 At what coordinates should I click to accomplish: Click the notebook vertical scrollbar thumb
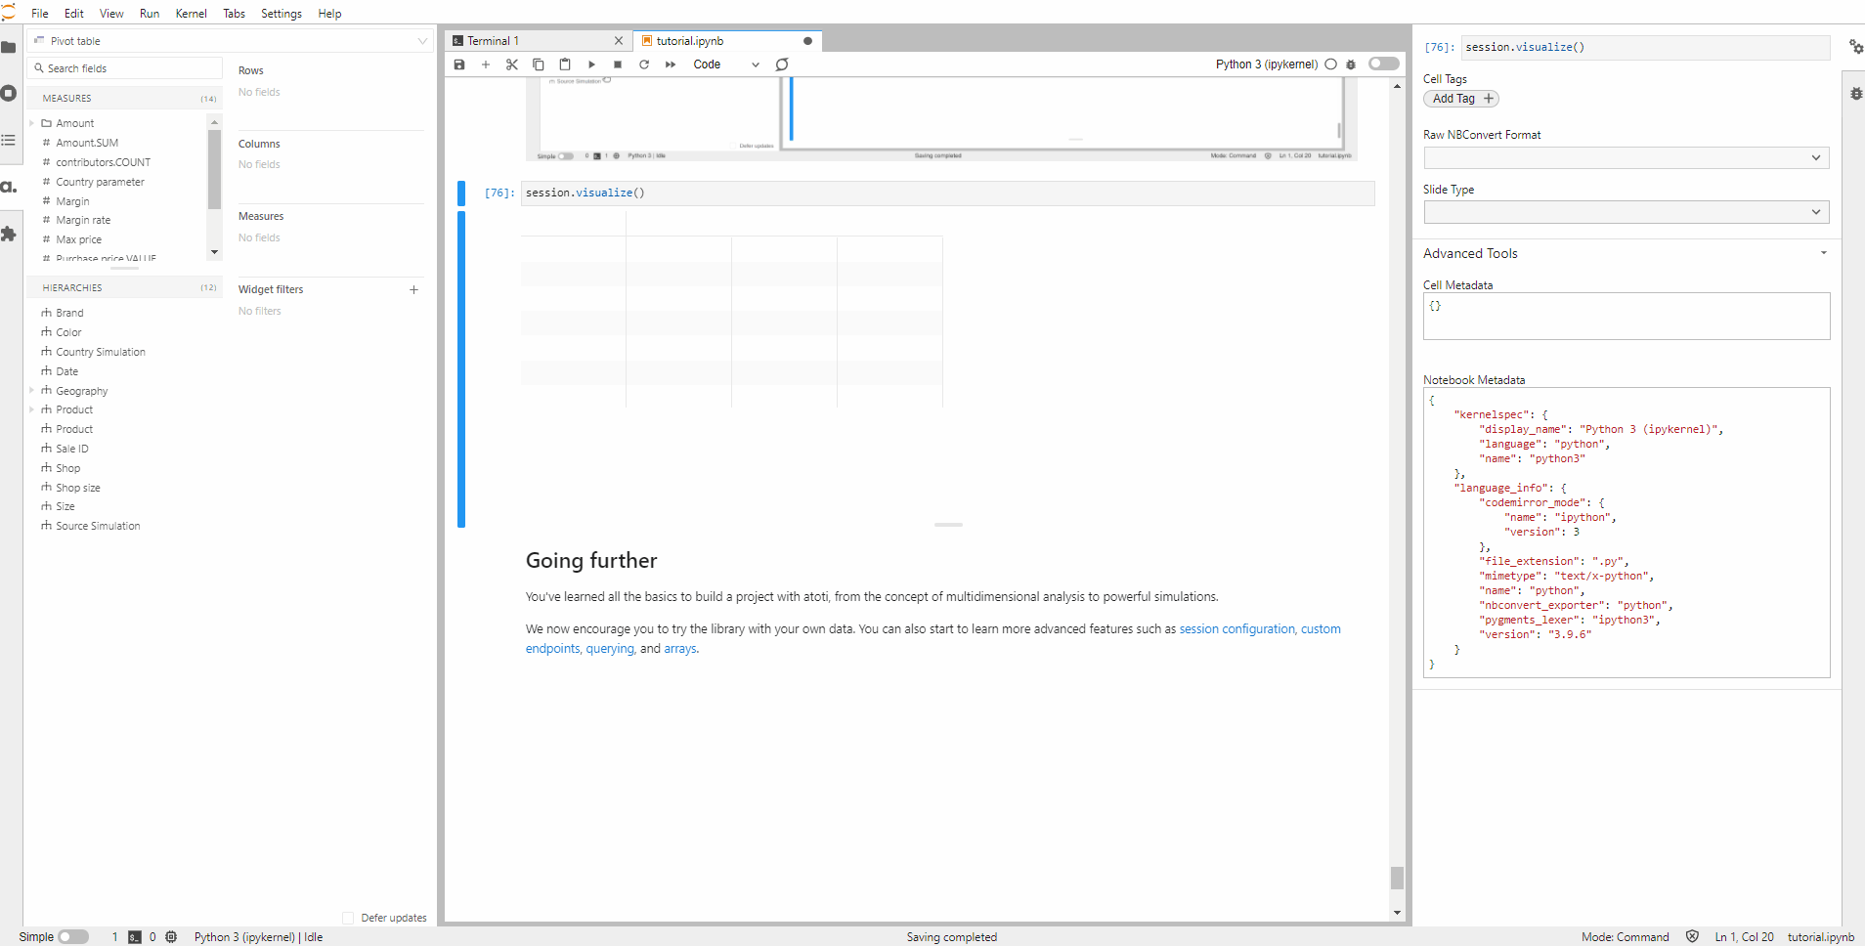pyautogui.click(x=1397, y=878)
